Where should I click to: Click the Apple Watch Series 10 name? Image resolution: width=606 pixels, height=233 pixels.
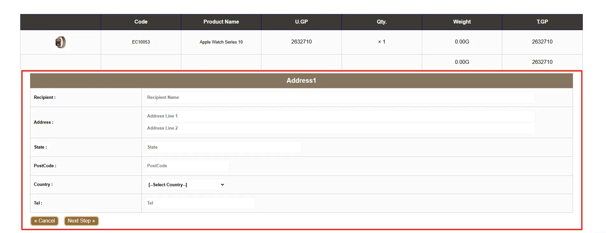pos(221,42)
